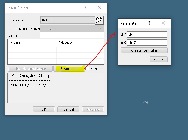Click the Preview button
Image resolution: width=188 pixels, height=140 pixels.
[x=93, y=109]
